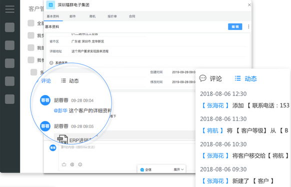The height and width of the screenshot is (187, 291).
Task: Open 【张海花】 link in the 12:30 activity entry
Action: 215,105
